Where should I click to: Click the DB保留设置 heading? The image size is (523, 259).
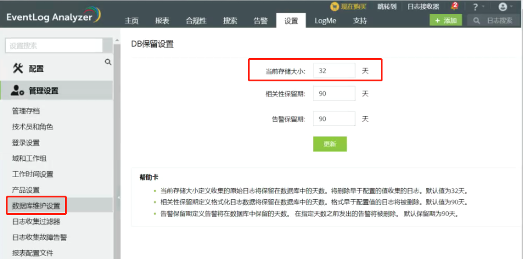coord(153,44)
